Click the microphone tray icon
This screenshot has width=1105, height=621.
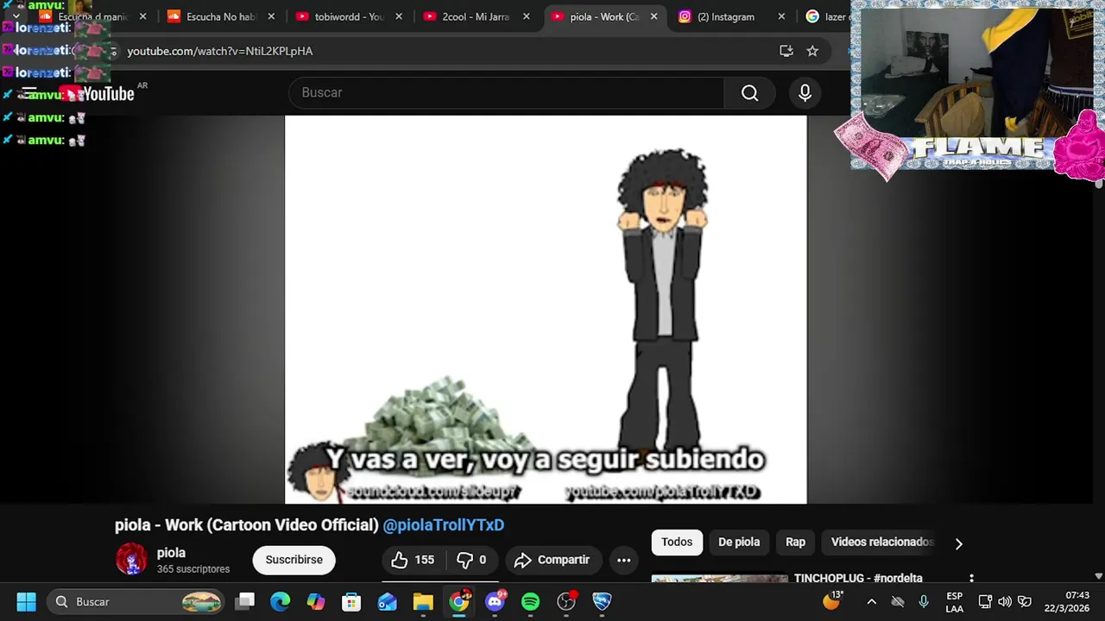pos(924,601)
